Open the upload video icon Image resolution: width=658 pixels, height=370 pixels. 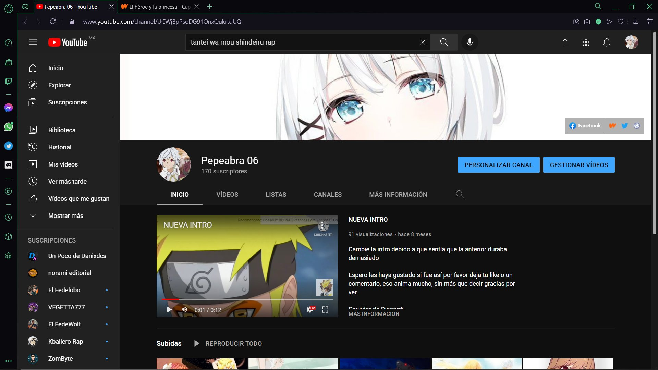click(565, 42)
